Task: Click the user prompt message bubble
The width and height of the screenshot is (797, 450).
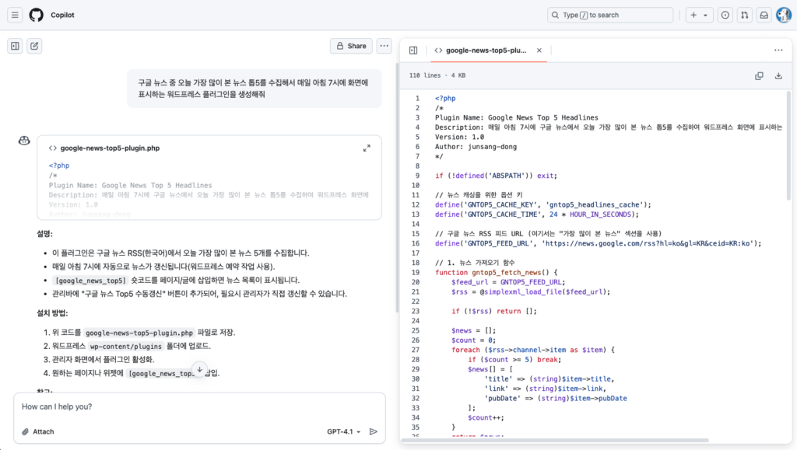Action: coord(255,89)
